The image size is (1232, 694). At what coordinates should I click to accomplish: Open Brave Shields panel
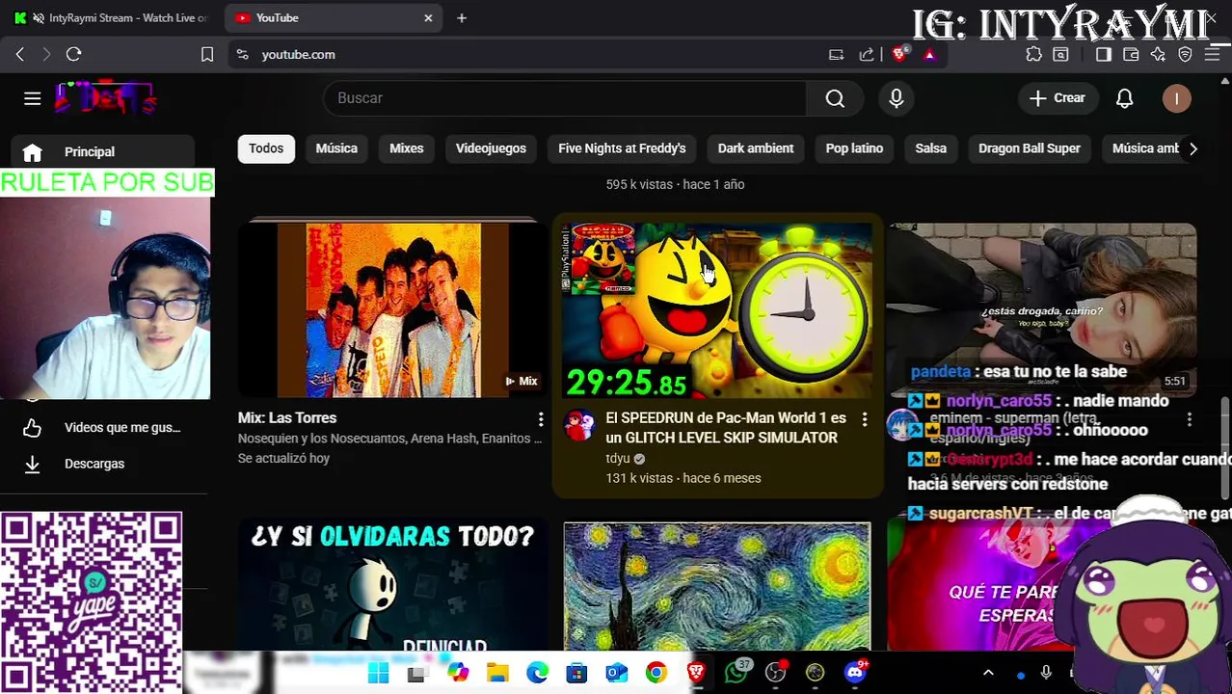tap(899, 55)
